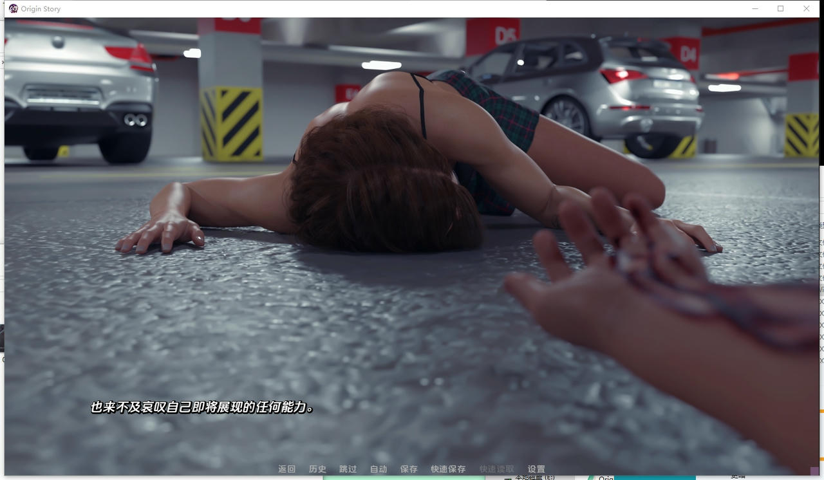Advance dialogue by clicking the scene
The image size is (824, 480).
point(412,257)
